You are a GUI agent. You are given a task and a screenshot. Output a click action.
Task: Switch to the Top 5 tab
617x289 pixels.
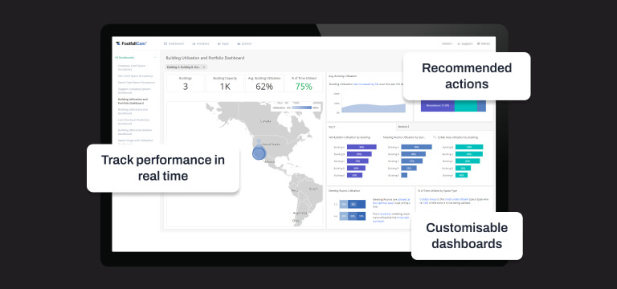point(362,127)
